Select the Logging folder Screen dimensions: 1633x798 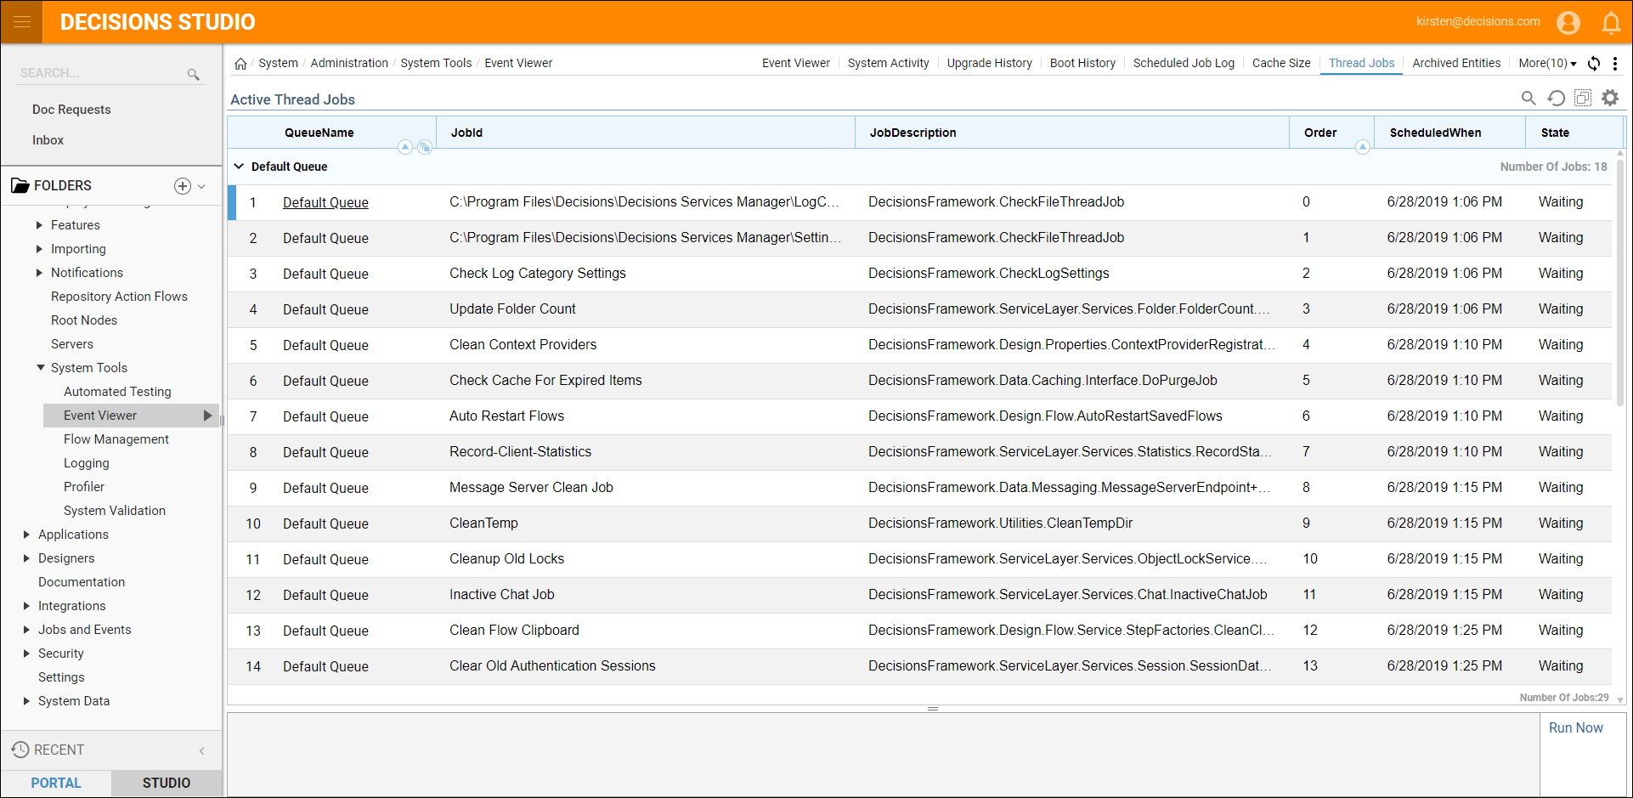coord(86,463)
